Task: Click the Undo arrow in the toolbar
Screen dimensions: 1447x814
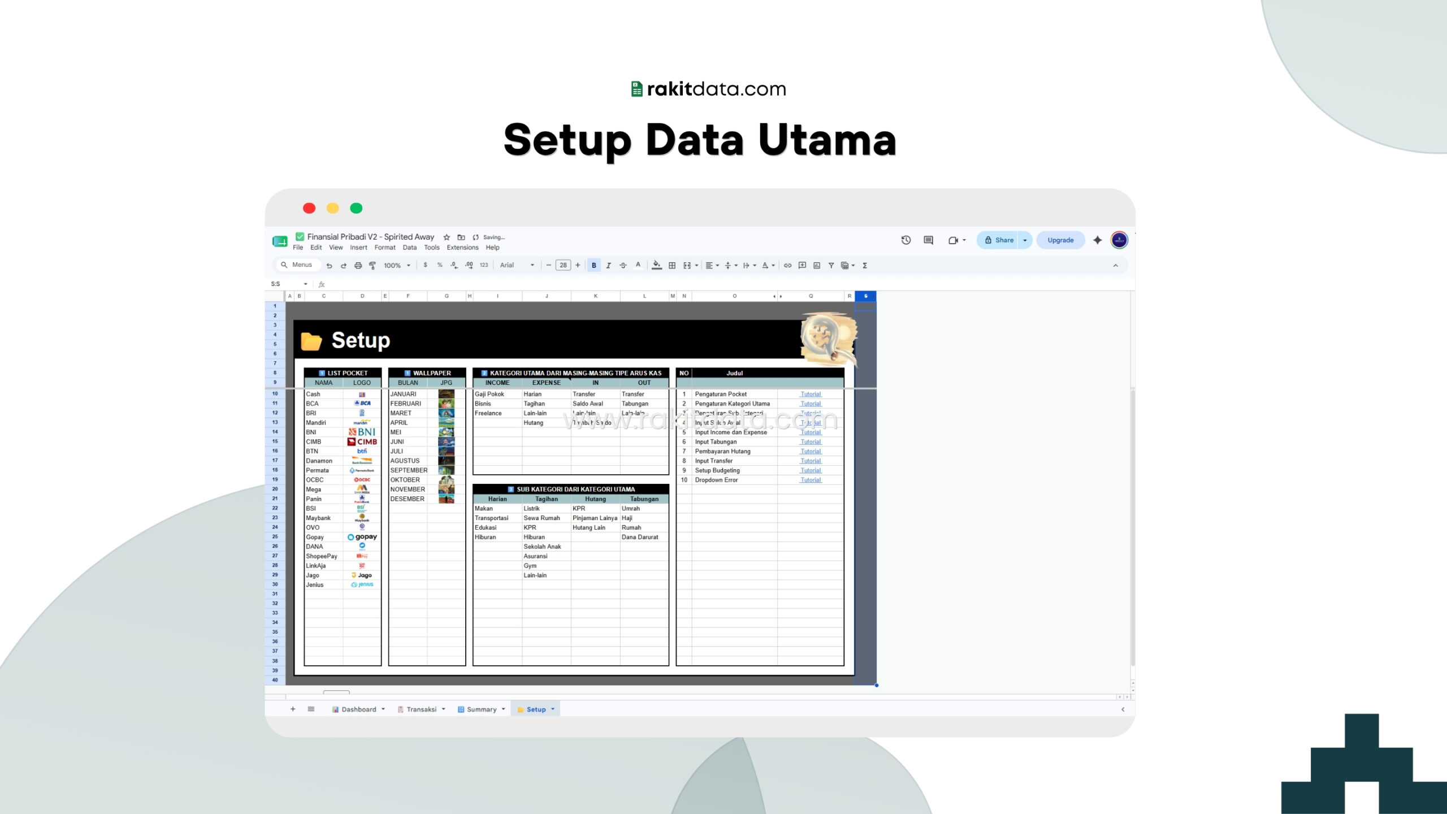Action: [x=329, y=265]
